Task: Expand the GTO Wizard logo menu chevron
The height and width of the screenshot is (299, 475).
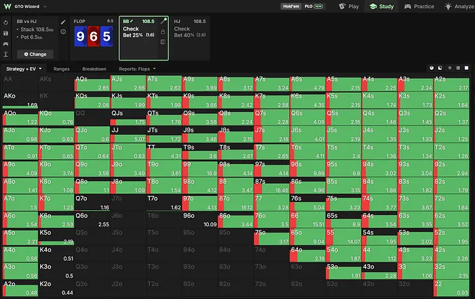Action: click(45, 6)
